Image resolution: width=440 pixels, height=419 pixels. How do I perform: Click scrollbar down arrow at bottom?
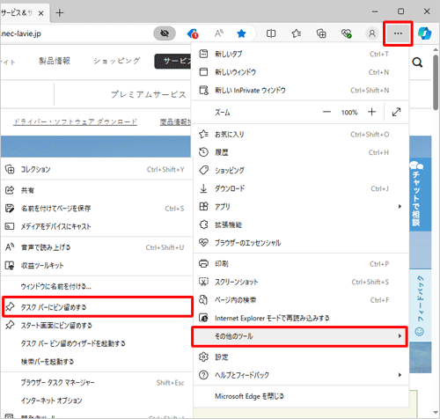click(x=436, y=414)
